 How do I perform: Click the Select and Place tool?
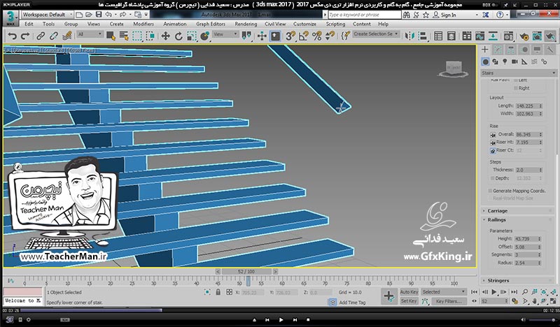[x=205, y=36]
